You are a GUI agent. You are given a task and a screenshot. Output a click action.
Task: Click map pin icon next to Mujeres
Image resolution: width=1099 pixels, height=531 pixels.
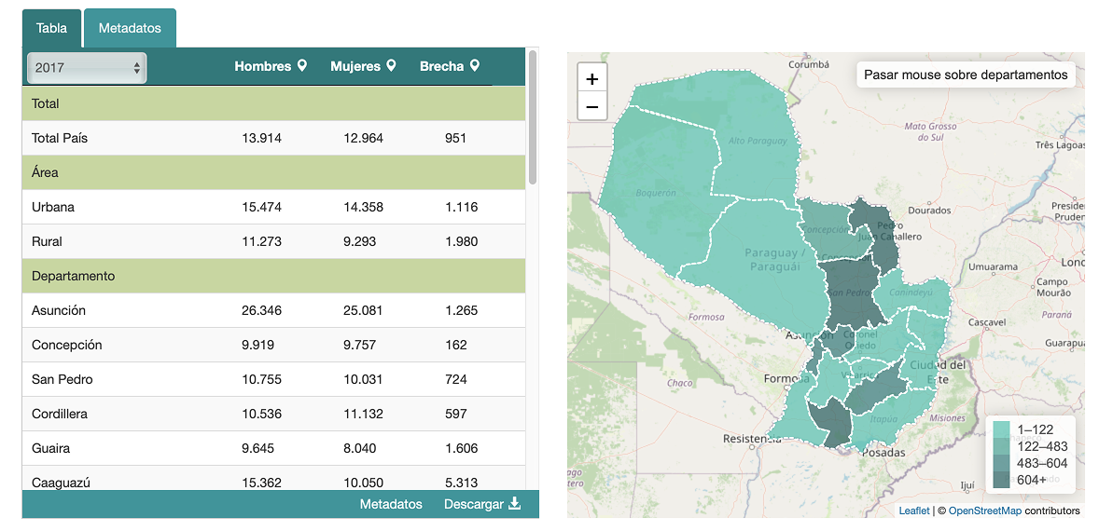(x=391, y=66)
